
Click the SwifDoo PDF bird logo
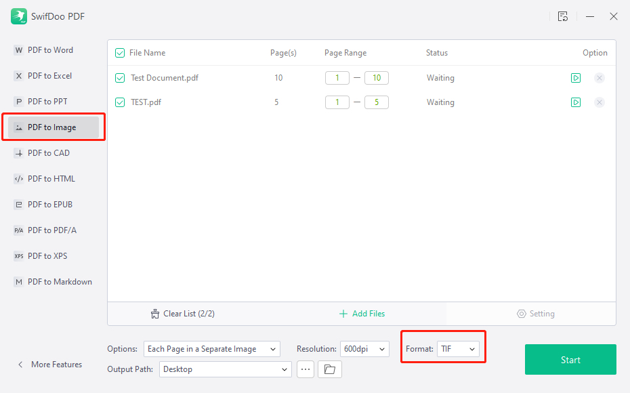[19, 16]
